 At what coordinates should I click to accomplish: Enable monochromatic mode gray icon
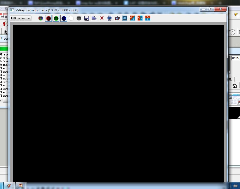click(x=79, y=18)
